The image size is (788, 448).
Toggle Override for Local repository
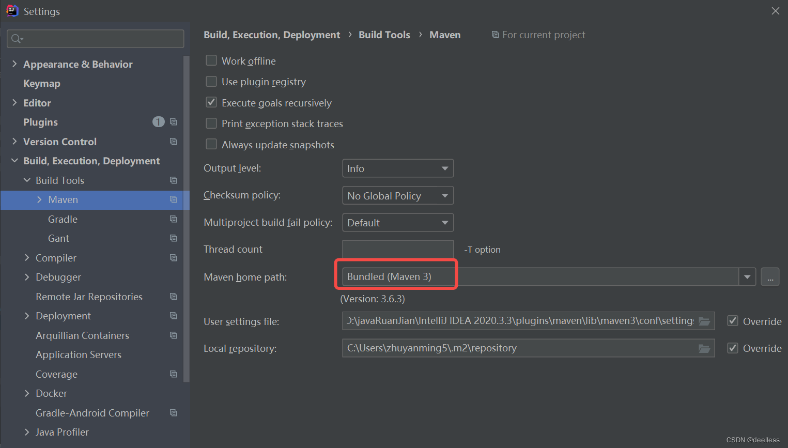click(x=733, y=348)
